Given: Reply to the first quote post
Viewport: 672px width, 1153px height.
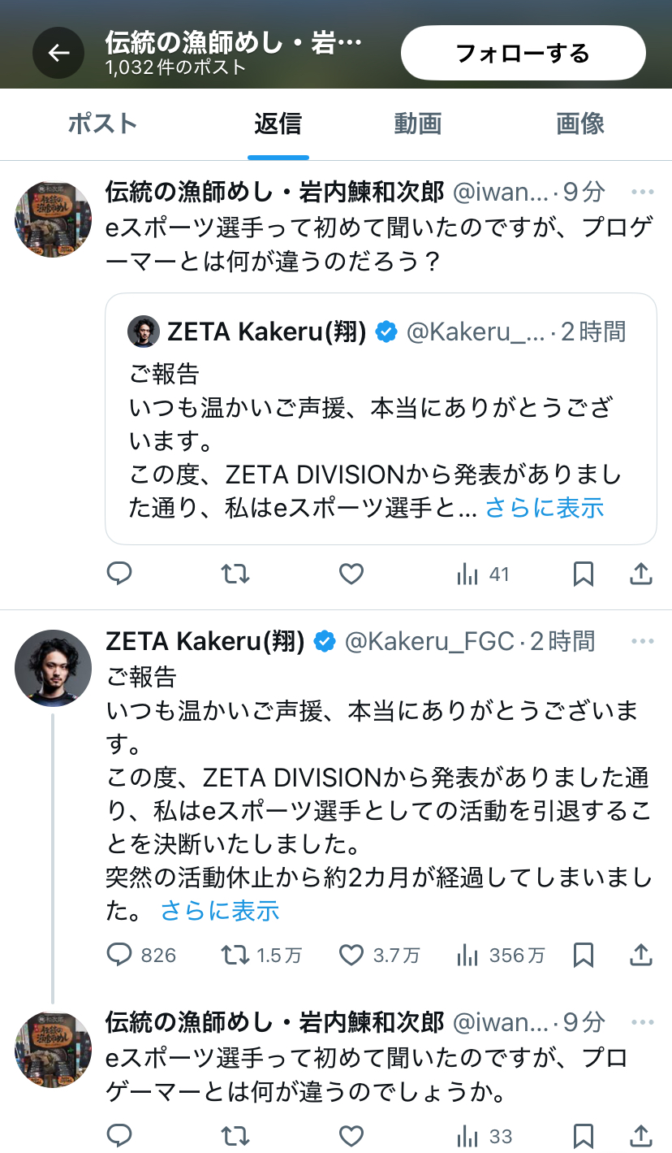Looking at the screenshot, I should 119,574.
